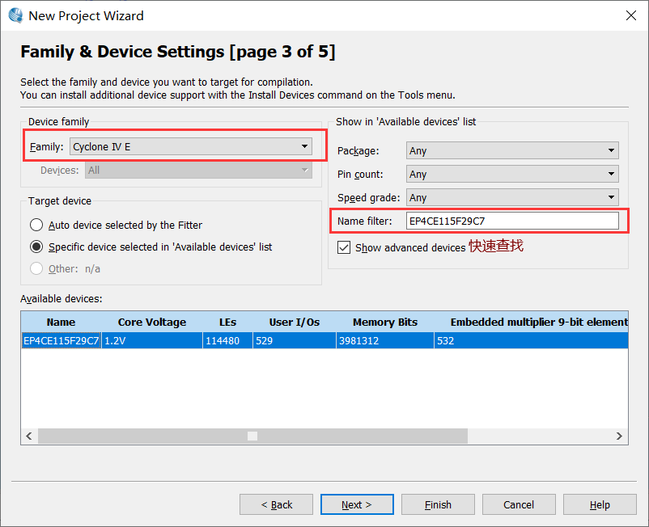Click the Quartus globe icon in title bar
Viewport: 649px width, 527px height.
click(15, 15)
